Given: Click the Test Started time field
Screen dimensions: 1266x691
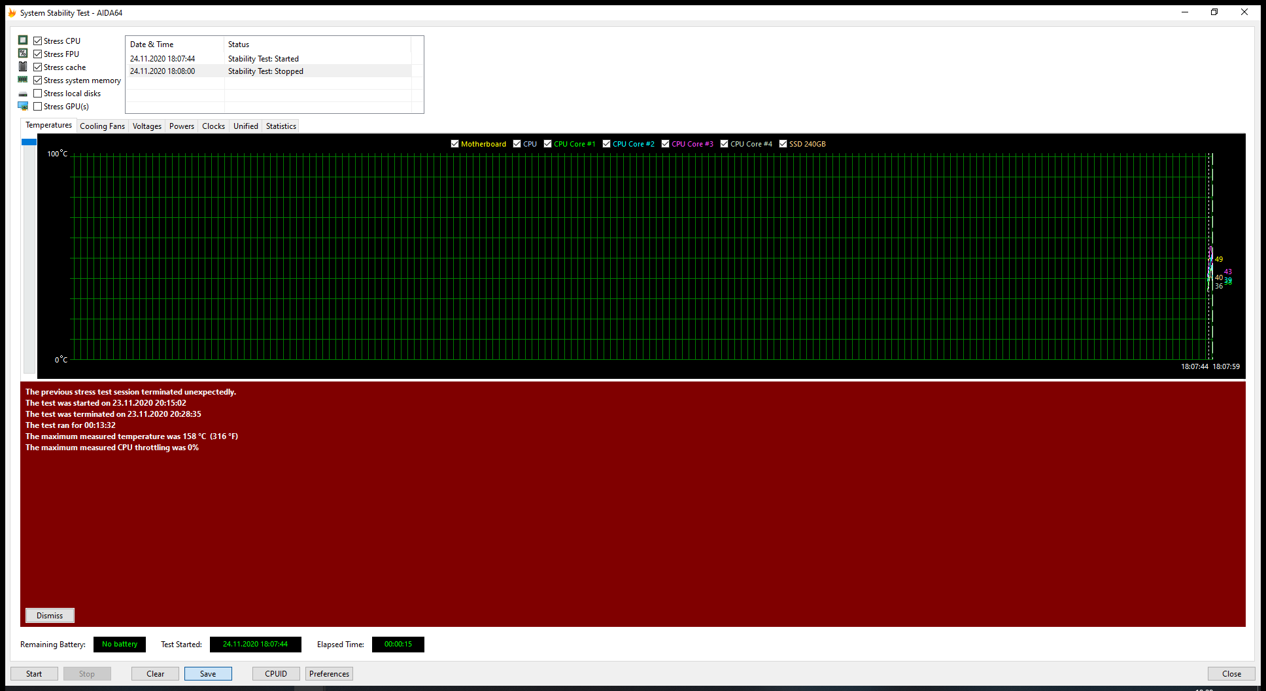Looking at the screenshot, I should point(255,644).
